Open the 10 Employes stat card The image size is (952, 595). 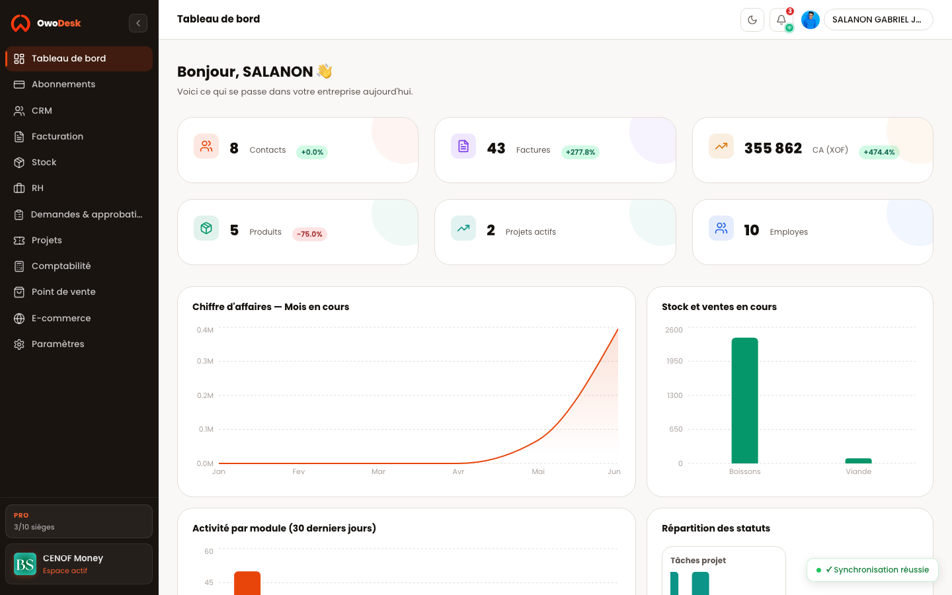coord(813,232)
